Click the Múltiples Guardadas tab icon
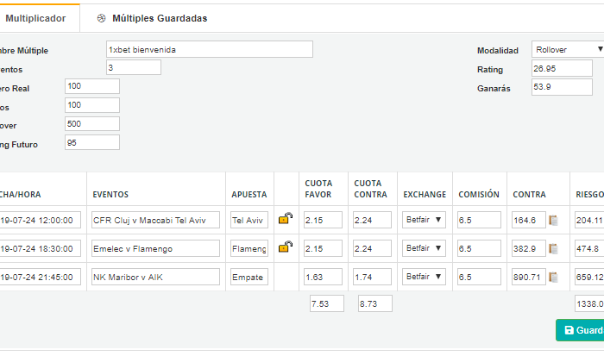 click(x=101, y=18)
